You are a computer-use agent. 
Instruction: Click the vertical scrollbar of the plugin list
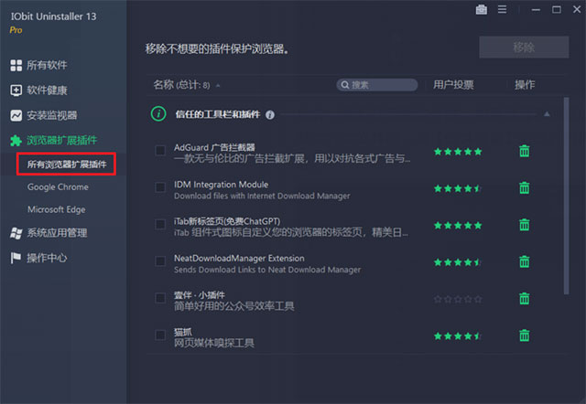tap(566, 196)
